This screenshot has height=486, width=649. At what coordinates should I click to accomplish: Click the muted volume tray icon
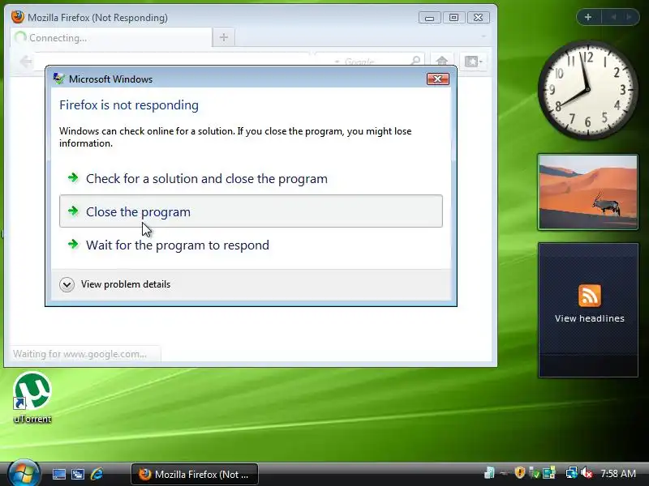[x=587, y=473]
